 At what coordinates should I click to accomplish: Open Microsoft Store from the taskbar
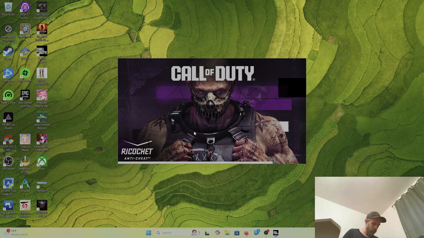tap(237, 233)
